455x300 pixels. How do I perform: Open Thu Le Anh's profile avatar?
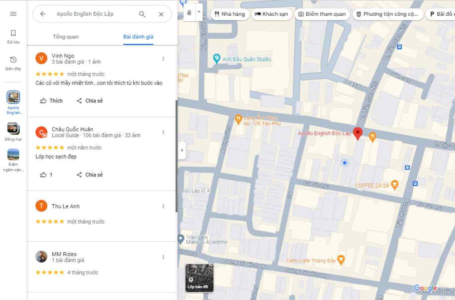click(x=41, y=206)
